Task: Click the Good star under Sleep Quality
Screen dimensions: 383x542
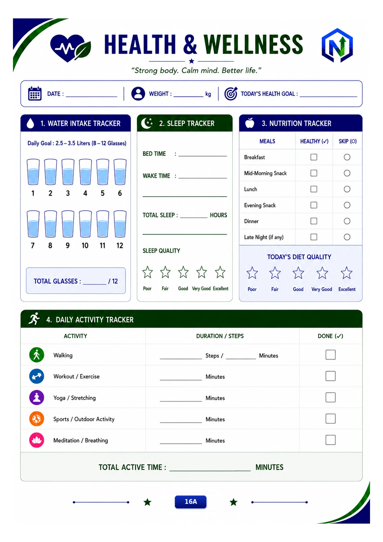Action: [183, 272]
